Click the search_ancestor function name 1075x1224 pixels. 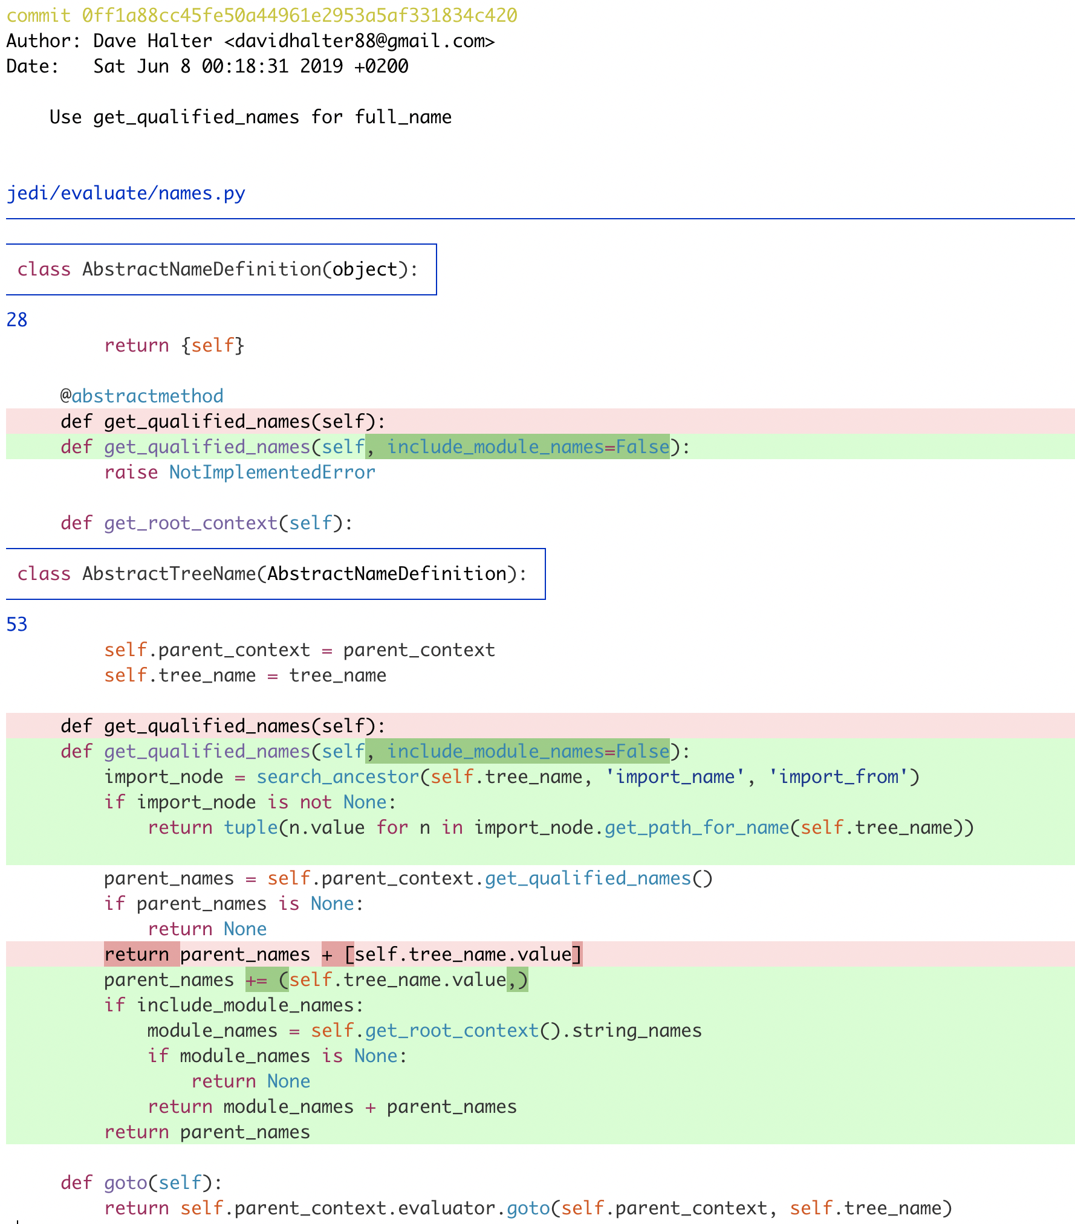pyautogui.click(x=336, y=776)
